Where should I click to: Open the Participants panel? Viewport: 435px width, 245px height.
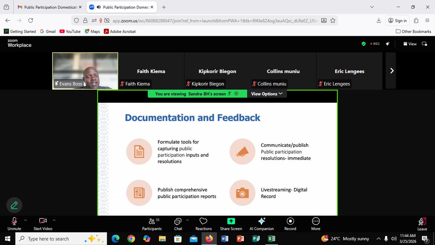(152, 224)
